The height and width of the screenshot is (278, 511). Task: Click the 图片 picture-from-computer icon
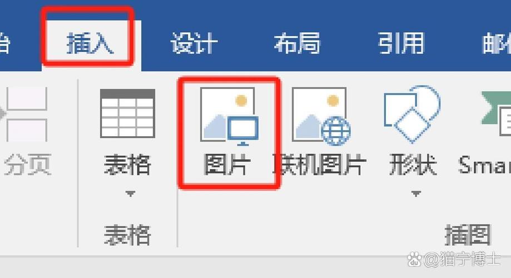[229, 116]
